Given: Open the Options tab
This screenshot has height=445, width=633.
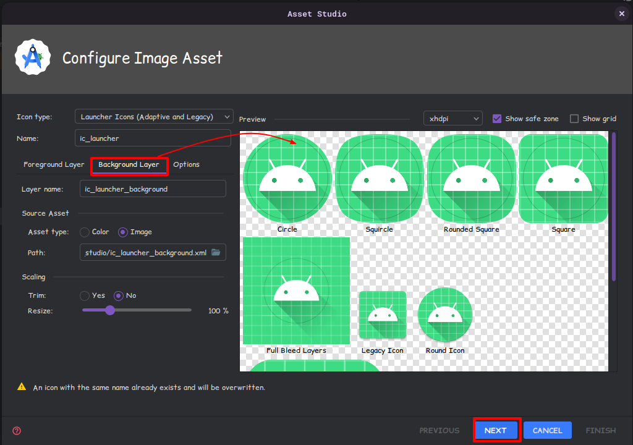Looking at the screenshot, I should [x=186, y=164].
